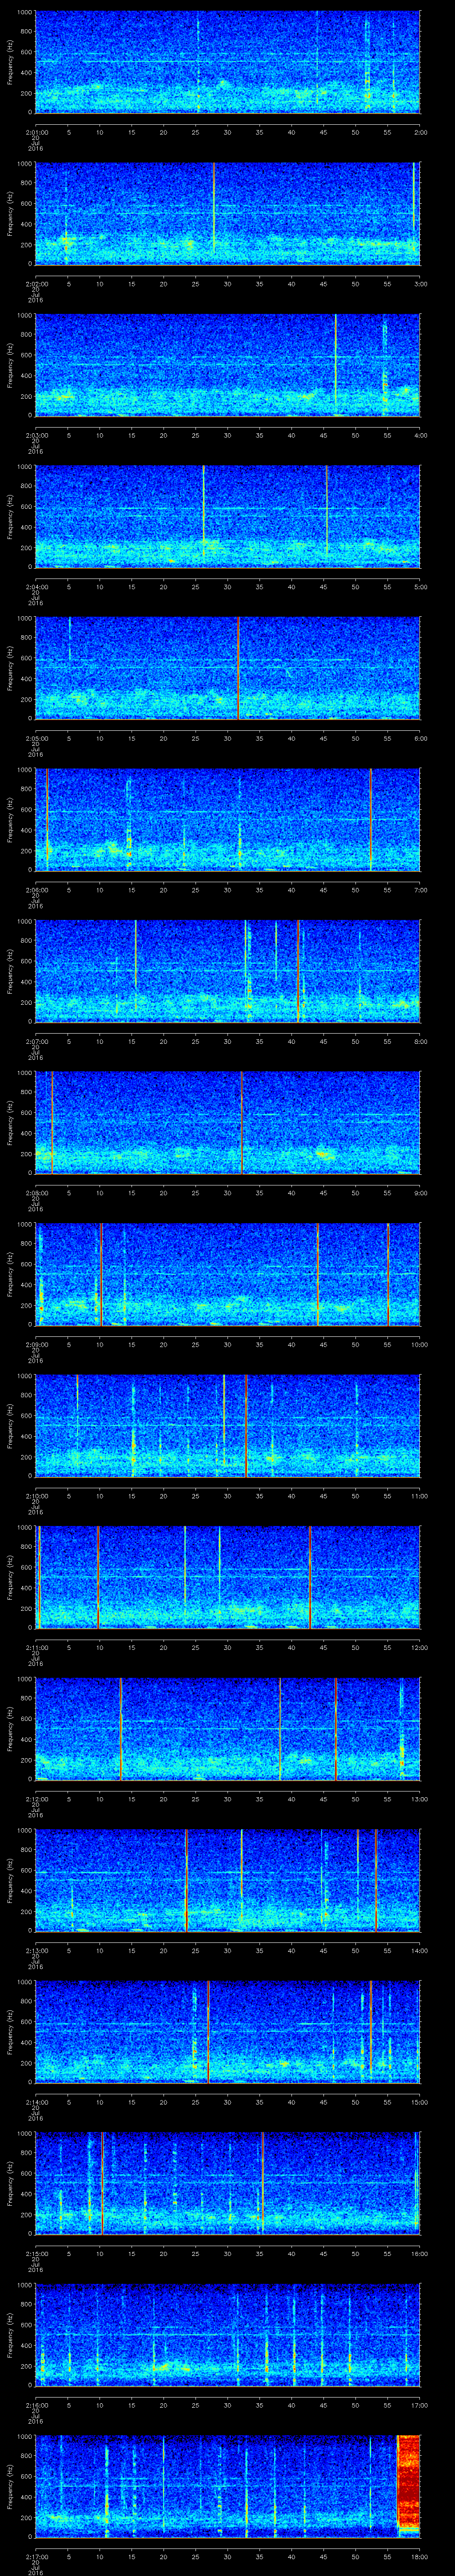Select the "2:11:00" time label

pyautogui.click(x=36, y=1647)
